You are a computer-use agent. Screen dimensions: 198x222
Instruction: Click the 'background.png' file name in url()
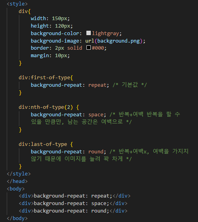coord(119,41)
